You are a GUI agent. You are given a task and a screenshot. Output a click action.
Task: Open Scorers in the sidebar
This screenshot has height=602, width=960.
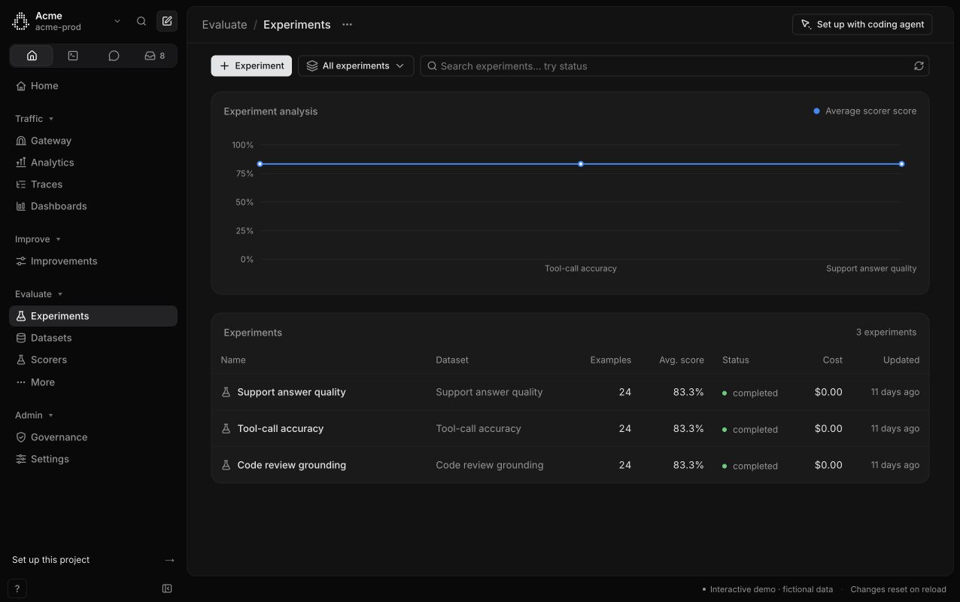point(93,360)
